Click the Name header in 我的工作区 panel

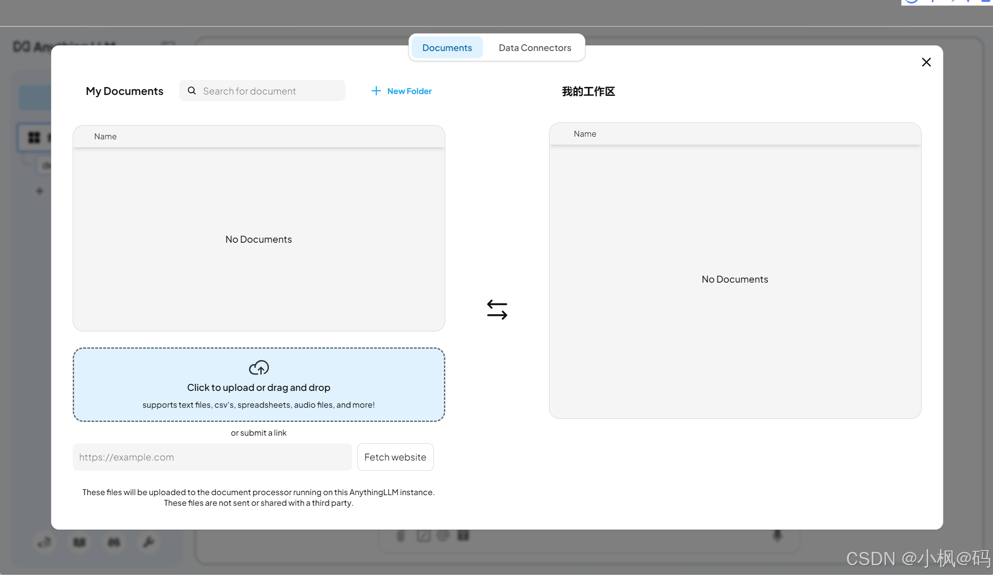(x=585, y=134)
